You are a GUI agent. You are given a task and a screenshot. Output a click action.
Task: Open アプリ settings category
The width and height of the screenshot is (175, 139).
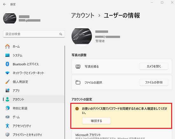pos(34,90)
